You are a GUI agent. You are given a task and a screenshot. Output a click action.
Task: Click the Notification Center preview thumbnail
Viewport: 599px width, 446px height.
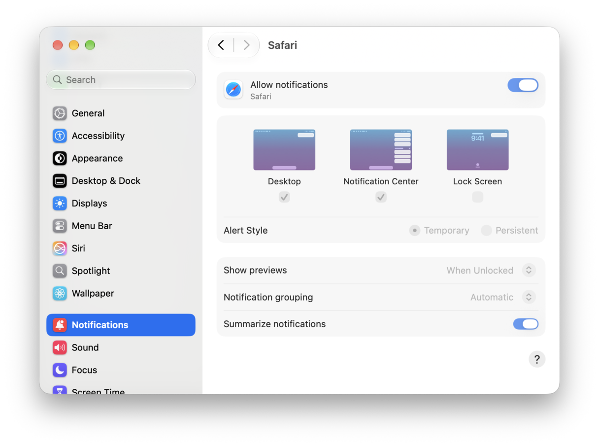381,150
